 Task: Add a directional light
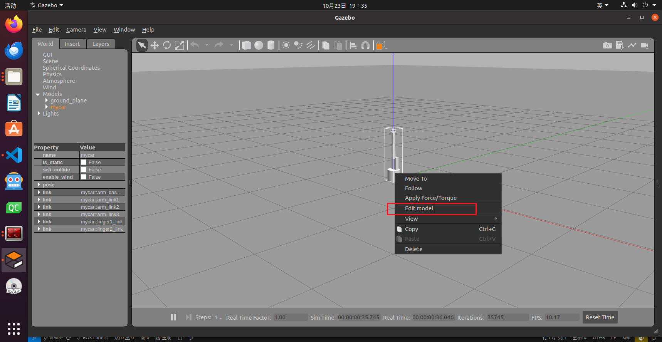tap(311, 45)
